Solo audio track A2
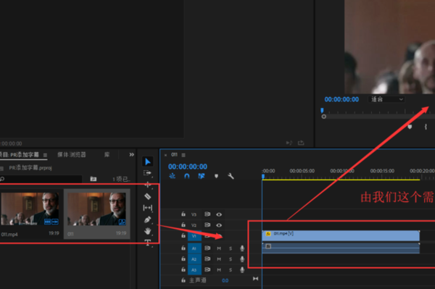435x289 pixels. click(x=231, y=259)
